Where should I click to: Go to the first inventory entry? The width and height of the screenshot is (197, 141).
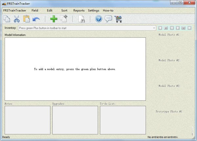coord(160,28)
